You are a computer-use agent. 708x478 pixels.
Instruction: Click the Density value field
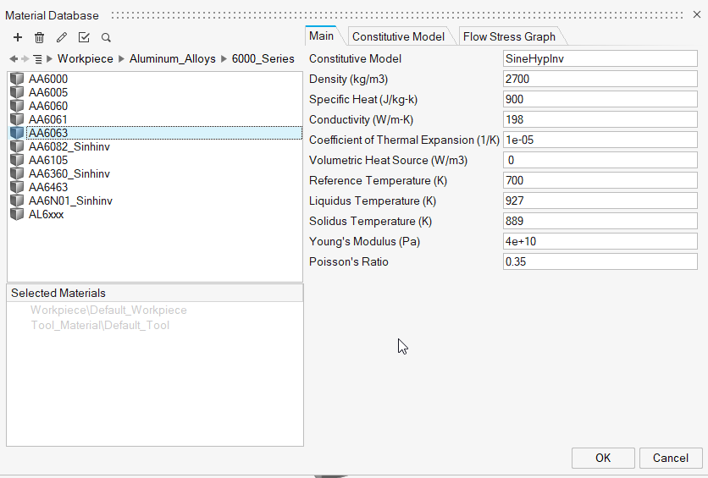tap(600, 79)
